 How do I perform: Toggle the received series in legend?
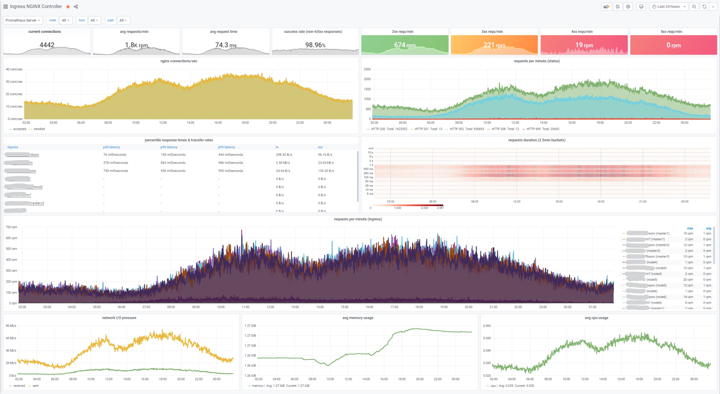[19, 386]
